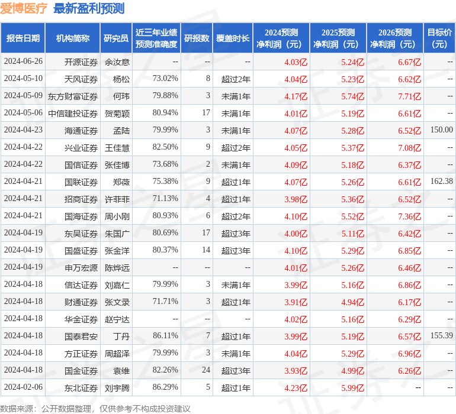
Task: Click the 4.94亿 profit forecast
Action: click(353, 302)
